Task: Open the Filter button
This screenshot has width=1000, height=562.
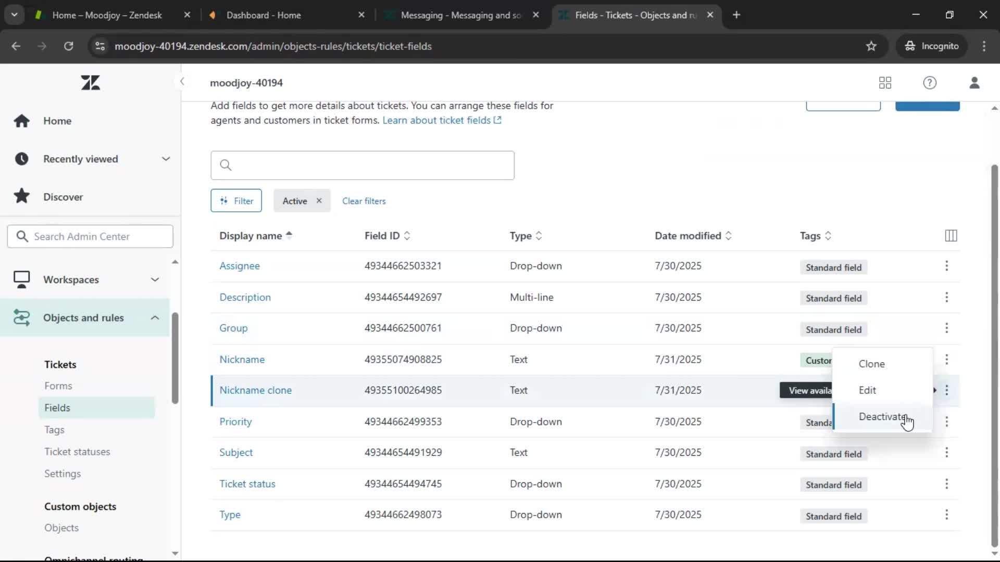Action: coord(236,201)
